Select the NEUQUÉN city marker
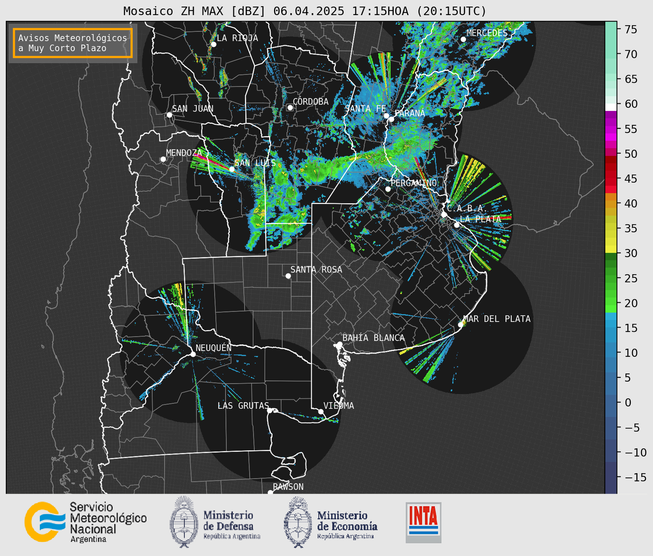The image size is (653, 556). click(x=193, y=354)
